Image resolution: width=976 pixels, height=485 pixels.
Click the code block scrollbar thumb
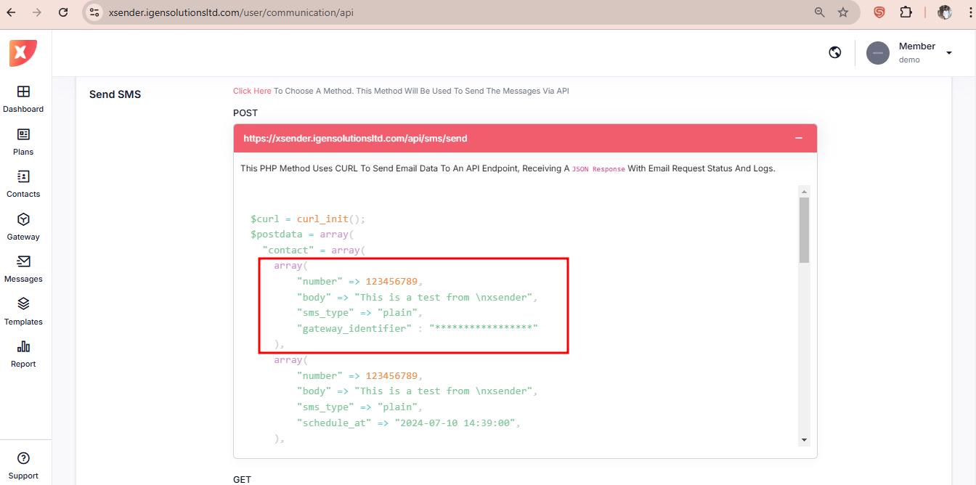coord(804,229)
